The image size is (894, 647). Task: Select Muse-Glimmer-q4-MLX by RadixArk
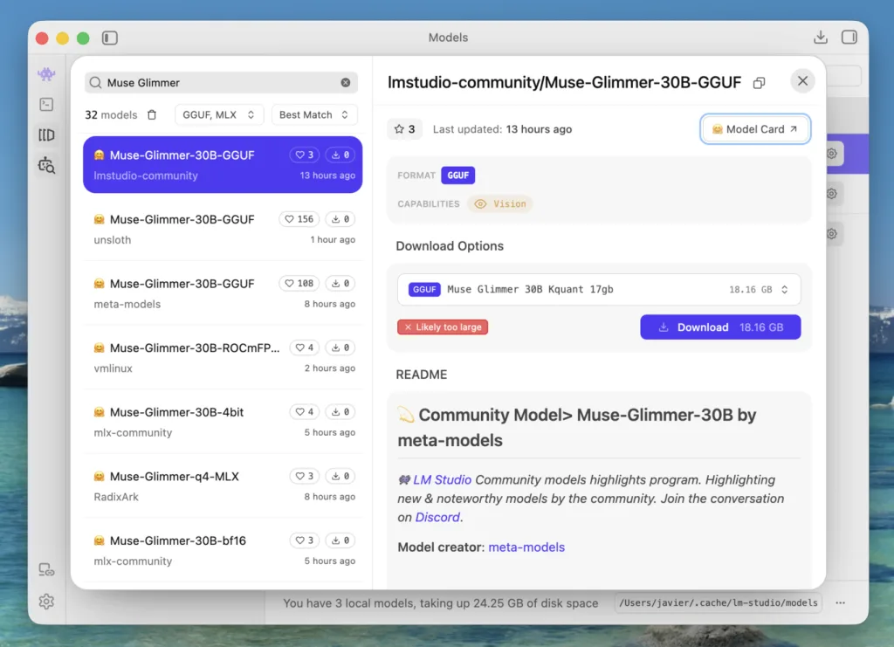223,486
